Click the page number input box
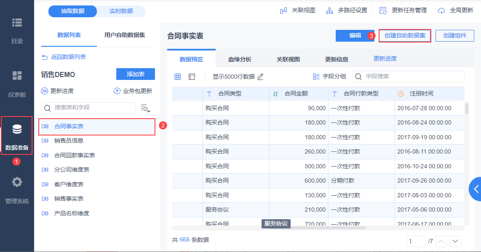Viewport: 481px width, 252px height. point(416,241)
